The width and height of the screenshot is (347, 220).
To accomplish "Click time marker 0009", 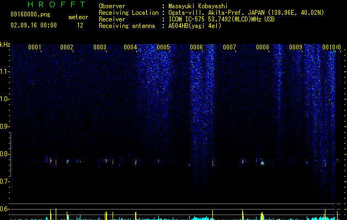I will 296,47.
